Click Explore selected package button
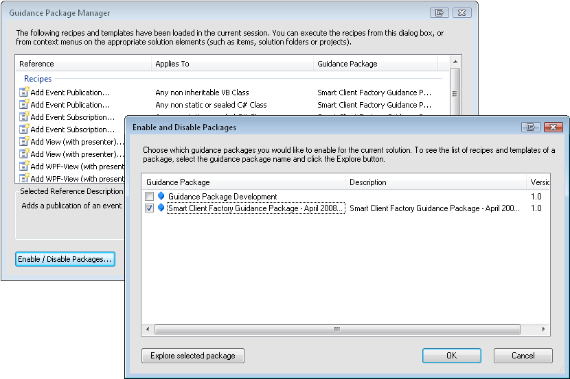Viewport: 570px width, 379px height. [193, 356]
